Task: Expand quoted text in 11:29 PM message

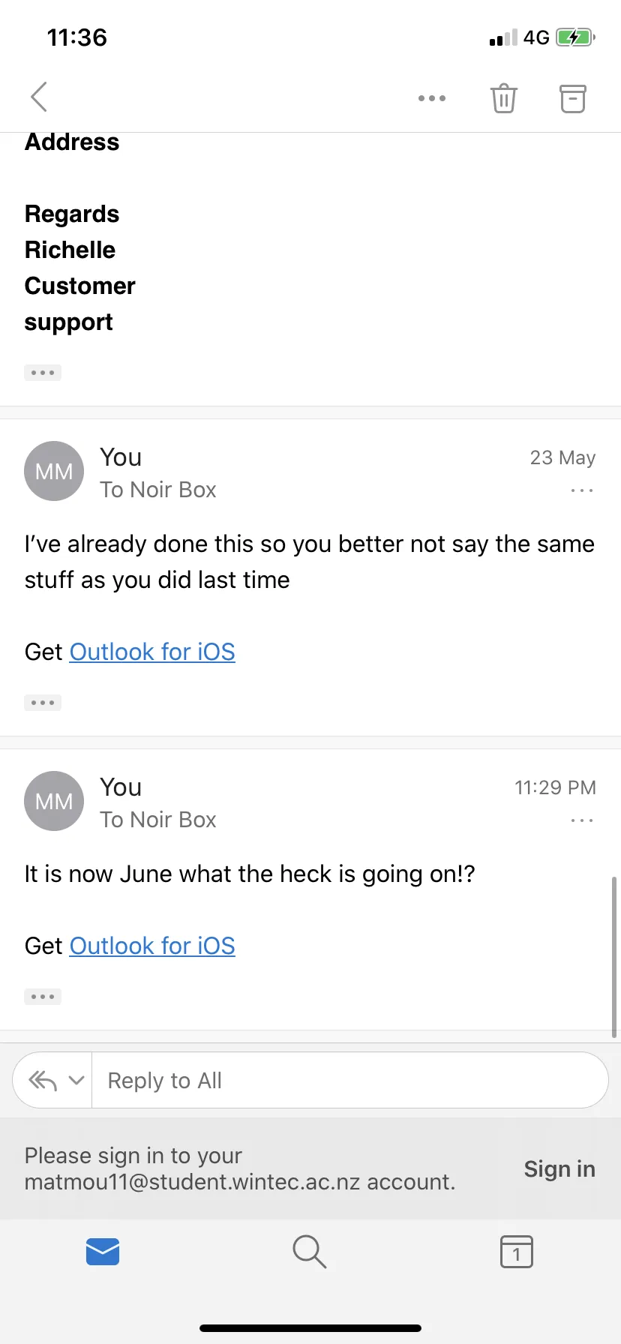Action: pos(43,997)
